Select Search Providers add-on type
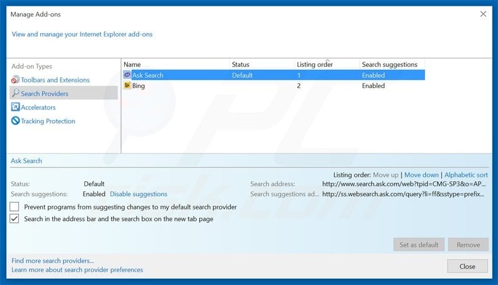The image size is (498, 285). pyautogui.click(x=64, y=93)
